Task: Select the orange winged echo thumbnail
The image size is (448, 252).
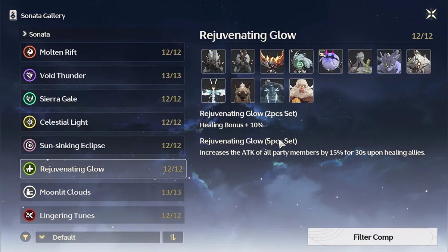Action: point(272,61)
